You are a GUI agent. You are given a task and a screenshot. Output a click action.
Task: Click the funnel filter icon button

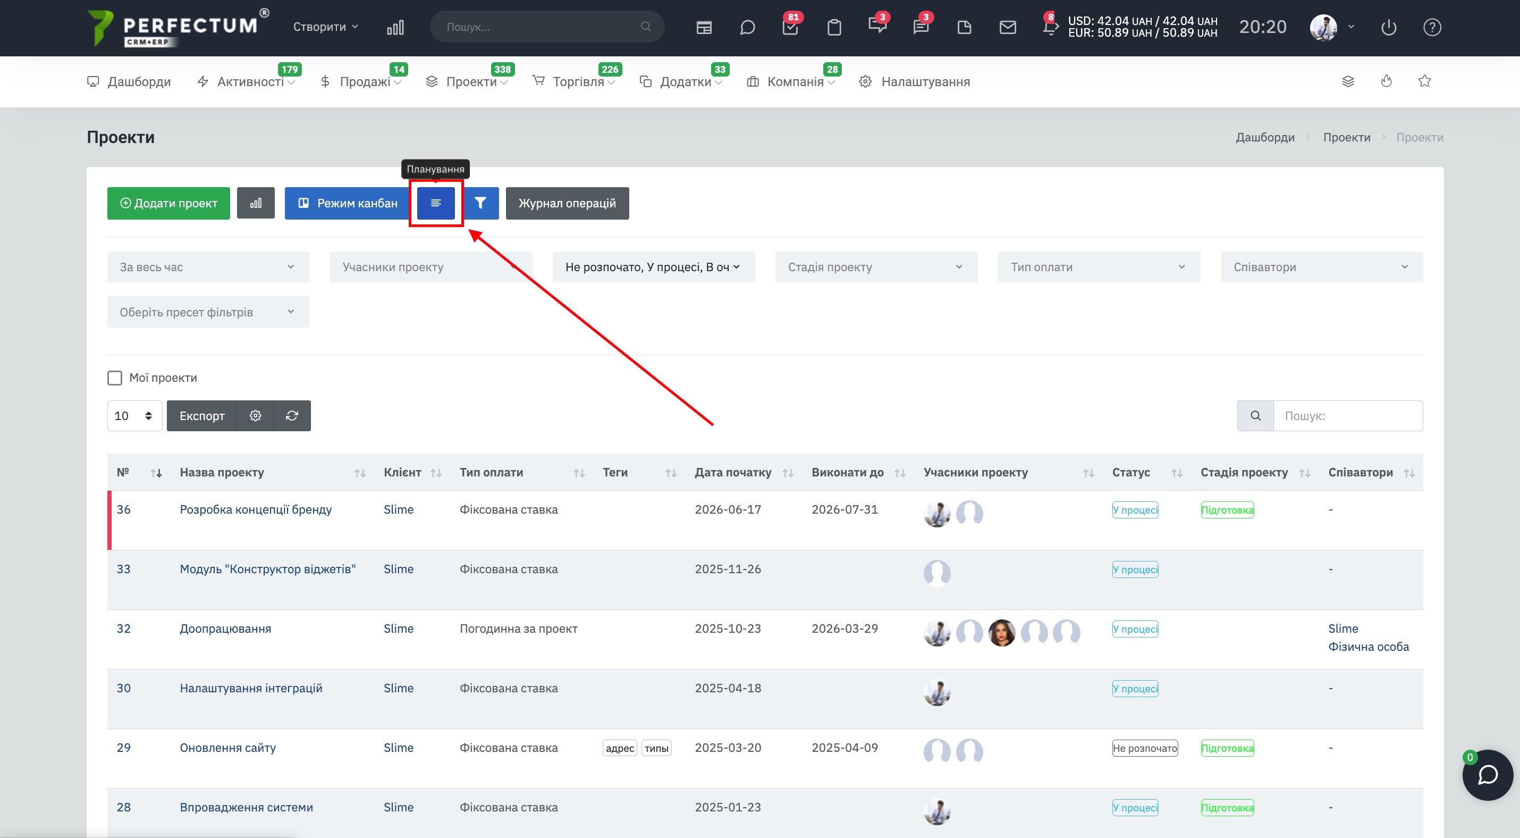pos(480,203)
